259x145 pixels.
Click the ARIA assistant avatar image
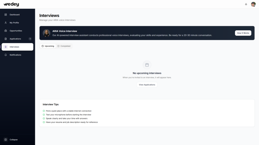[x=47, y=33]
